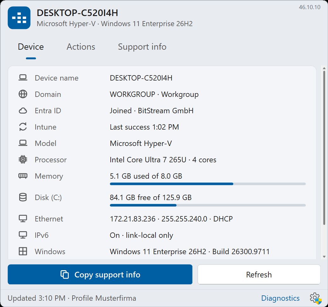328x307 pixels.
Task: Click the DESKTOP-C520I4H header title
Action: (x=77, y=13)
